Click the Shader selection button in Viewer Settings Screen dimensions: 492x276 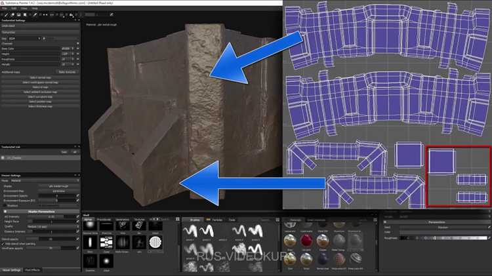pos(58,186)
